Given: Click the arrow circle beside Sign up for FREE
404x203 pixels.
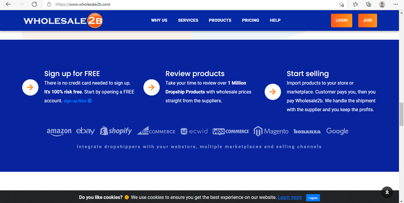Looking at the screenshot, I should pos(30,87).
